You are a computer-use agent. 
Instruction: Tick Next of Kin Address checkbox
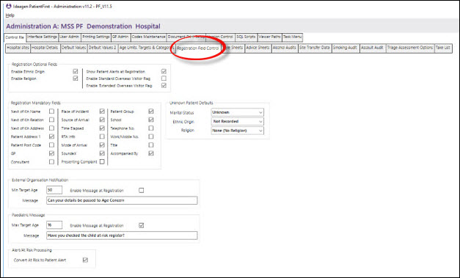(x=51, y=128)
